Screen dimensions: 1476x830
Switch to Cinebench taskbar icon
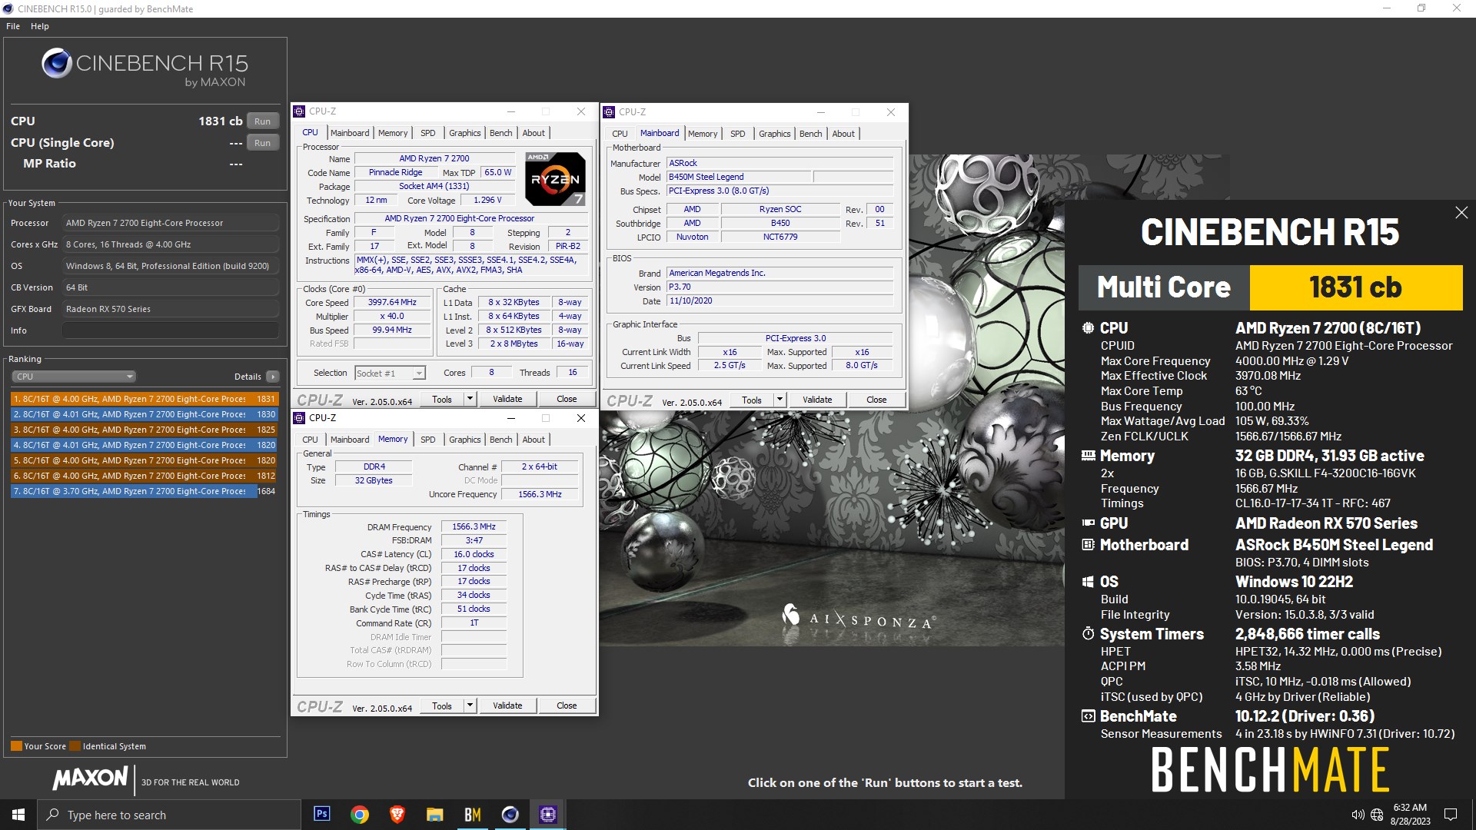(x=510, y=814)
